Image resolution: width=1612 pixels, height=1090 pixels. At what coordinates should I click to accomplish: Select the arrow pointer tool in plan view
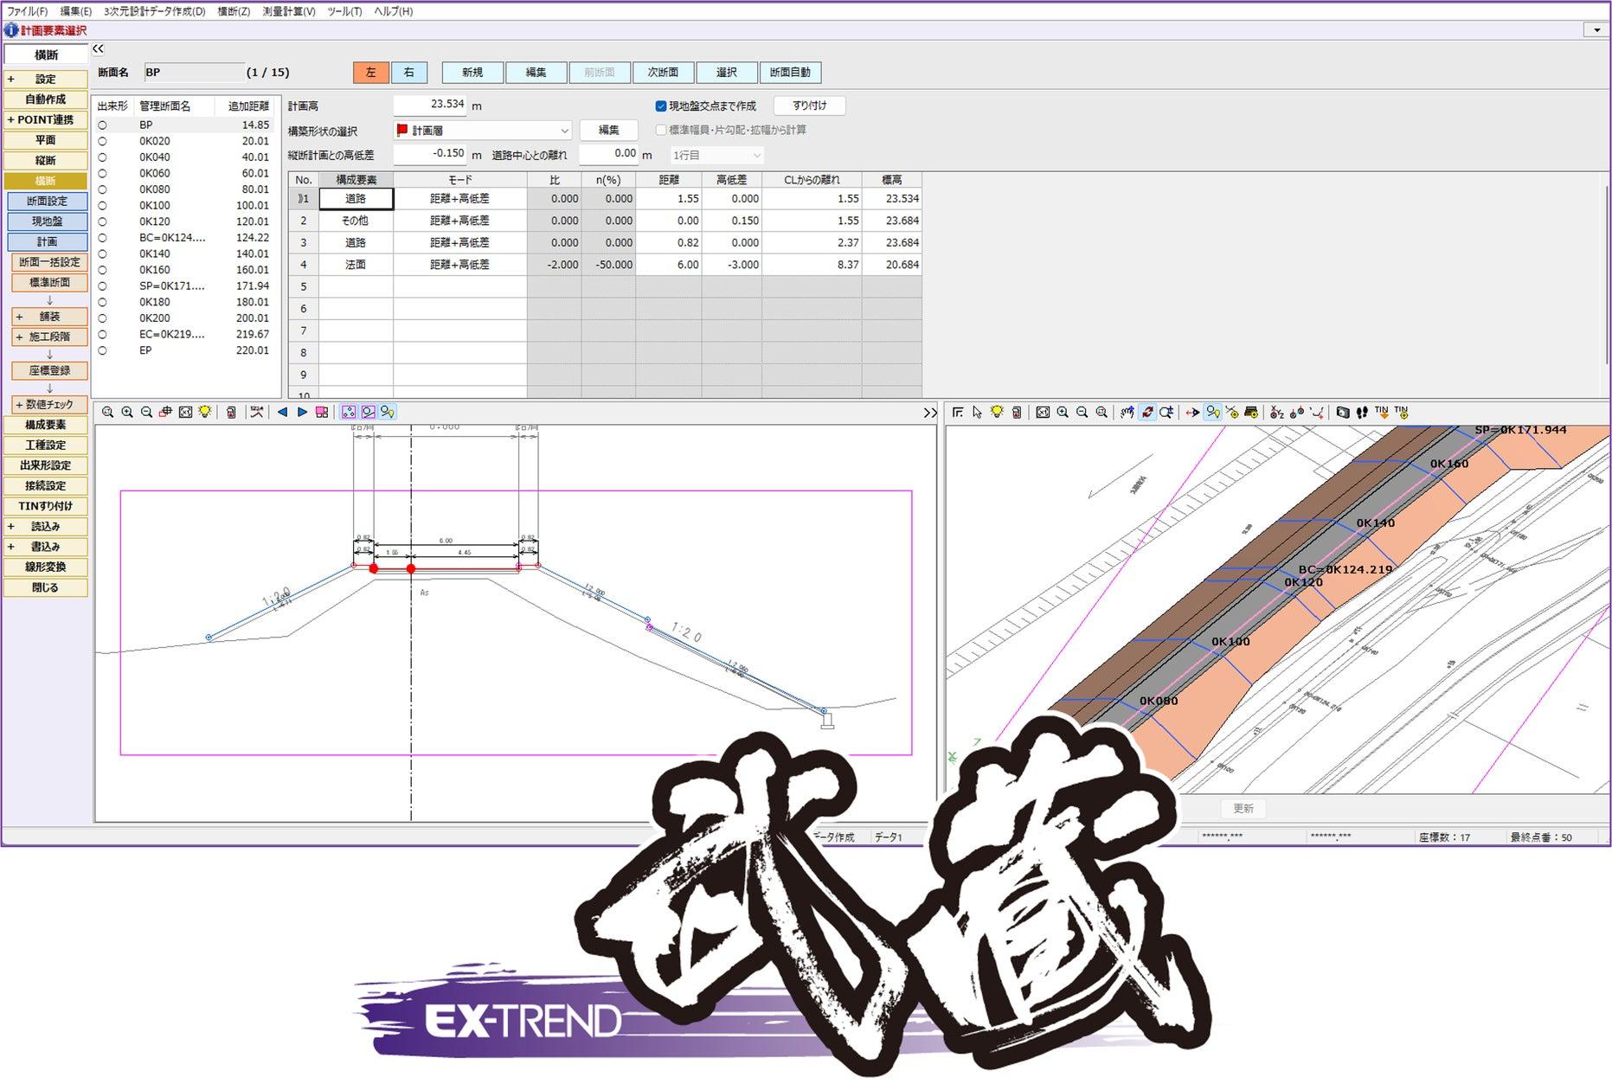click(977, 413)
